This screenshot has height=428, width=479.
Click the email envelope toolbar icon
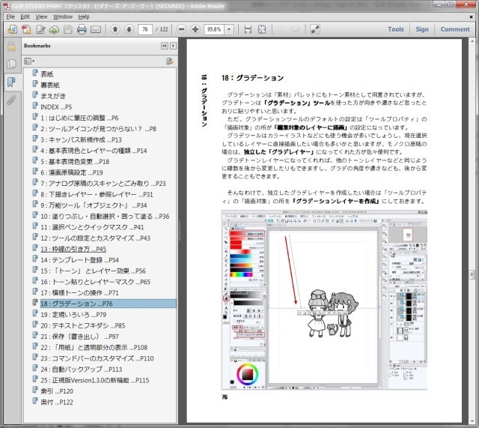pos(96,30)
